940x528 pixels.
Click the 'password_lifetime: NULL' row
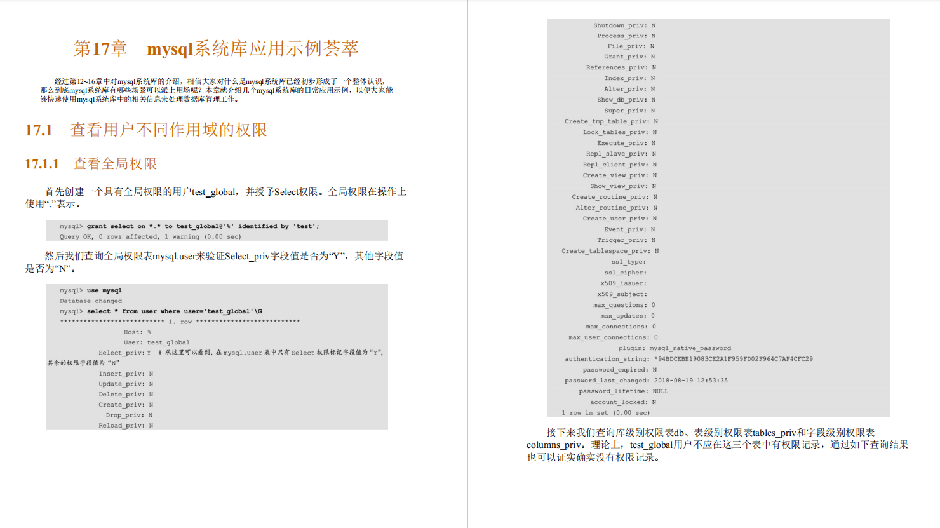623,391
